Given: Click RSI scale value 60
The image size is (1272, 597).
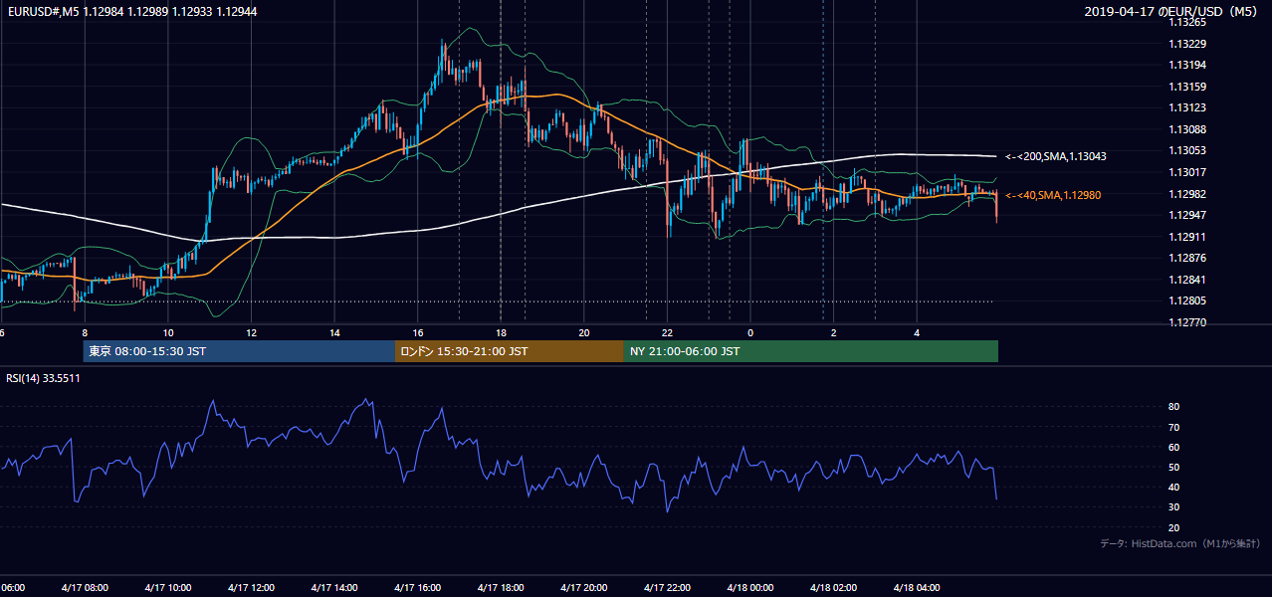Looking at the screenshot, I should [x=1173, y=447].
